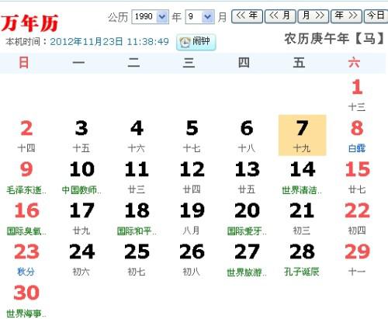Go to next month with 月 >>

(314, 16)
